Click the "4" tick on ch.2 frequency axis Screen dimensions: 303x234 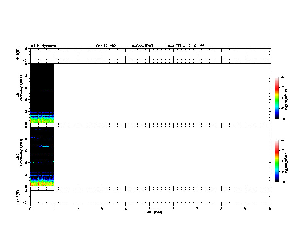pyautogui.click(x=26, y=163)
